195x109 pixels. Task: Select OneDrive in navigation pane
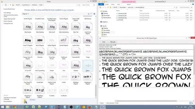pos(105,22)
